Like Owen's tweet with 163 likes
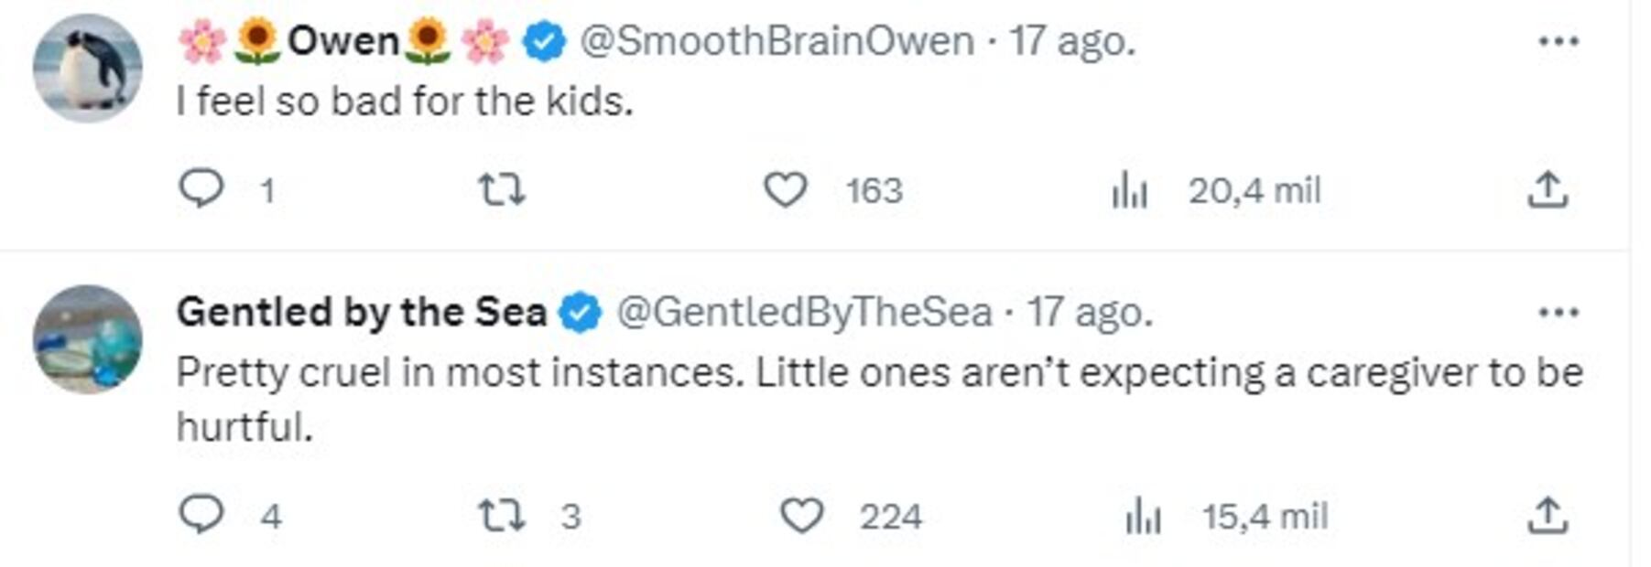 (785, 190)
